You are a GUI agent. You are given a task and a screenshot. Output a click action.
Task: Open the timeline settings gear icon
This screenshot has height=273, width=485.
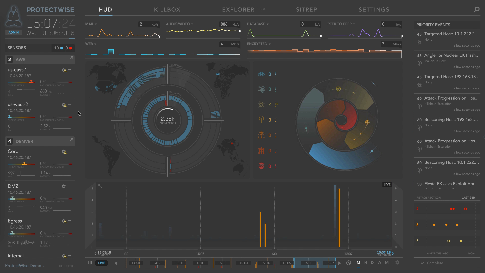[x=397, y=263]
